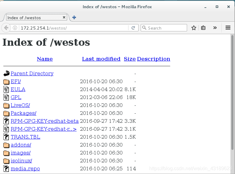Sort listing by Last modified column

(x=101, y=59)
